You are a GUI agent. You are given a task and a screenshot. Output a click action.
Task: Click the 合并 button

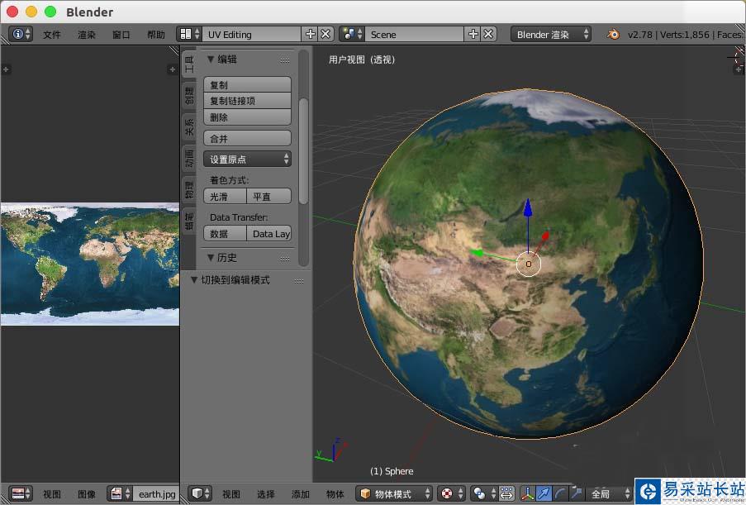coord(248,138)
